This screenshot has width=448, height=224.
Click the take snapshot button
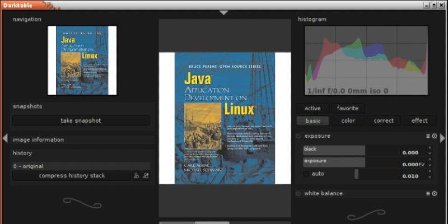click(81, 120)
